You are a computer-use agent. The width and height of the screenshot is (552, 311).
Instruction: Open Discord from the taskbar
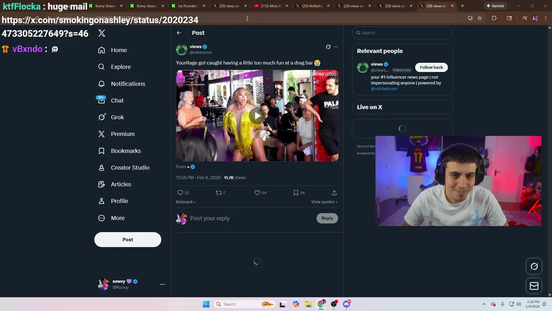(347, 304)
